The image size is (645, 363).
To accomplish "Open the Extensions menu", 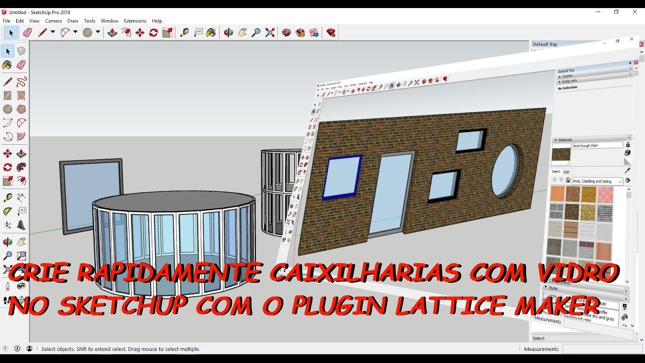I will click(135, 21).
